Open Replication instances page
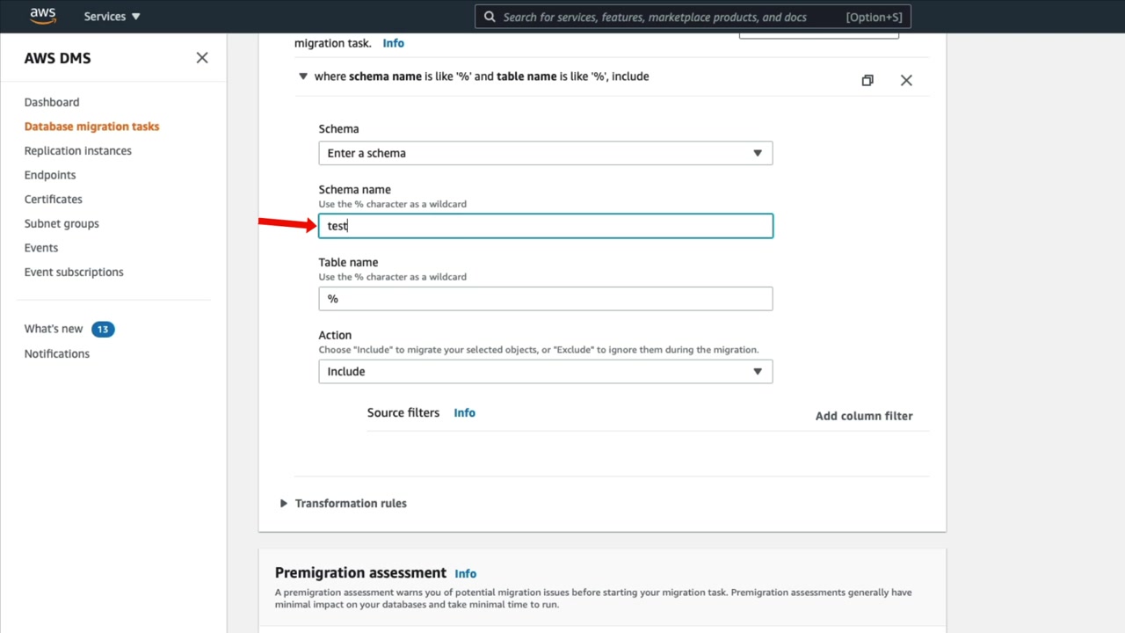The height and width of the screenshot is (633, 1125). 78,150
